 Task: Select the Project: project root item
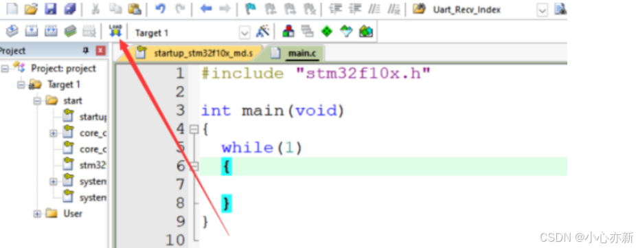[64, 69]
